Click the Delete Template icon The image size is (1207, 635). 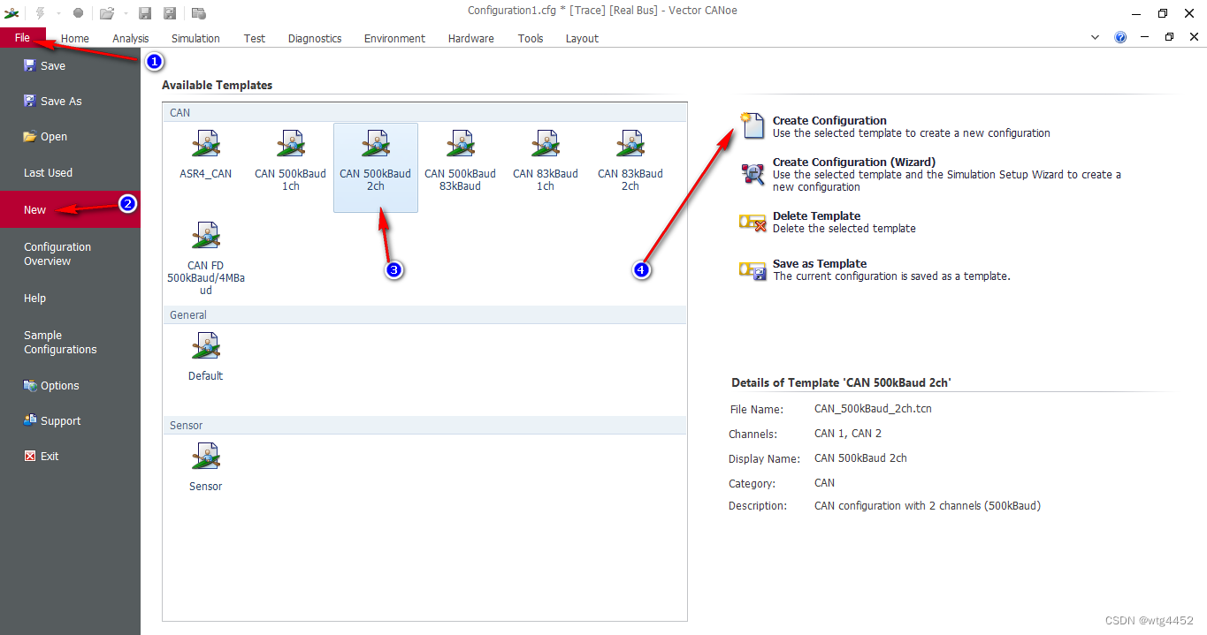tap(752, 222)
